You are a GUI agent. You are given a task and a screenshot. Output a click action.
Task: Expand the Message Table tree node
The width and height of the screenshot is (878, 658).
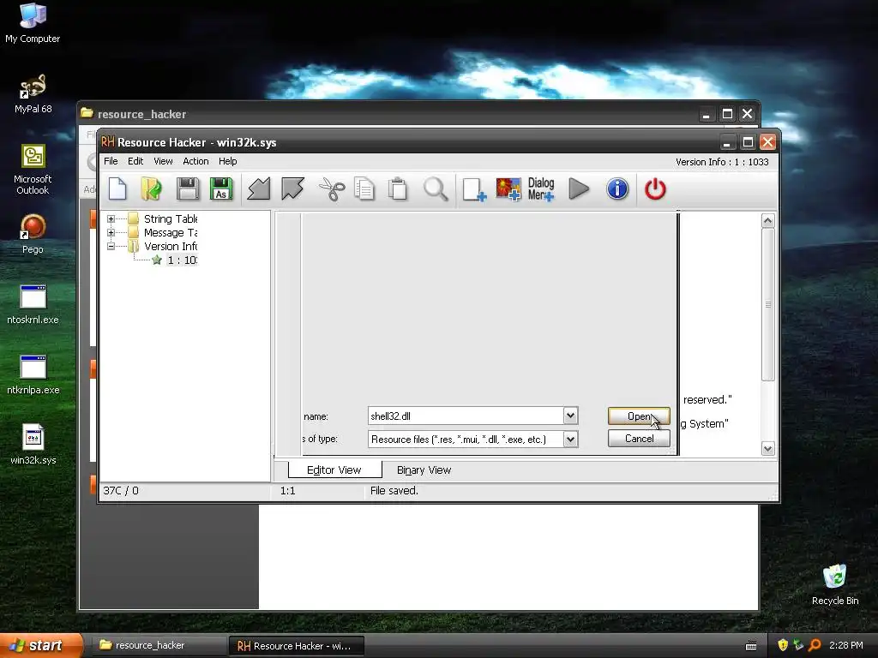[111, 232]
